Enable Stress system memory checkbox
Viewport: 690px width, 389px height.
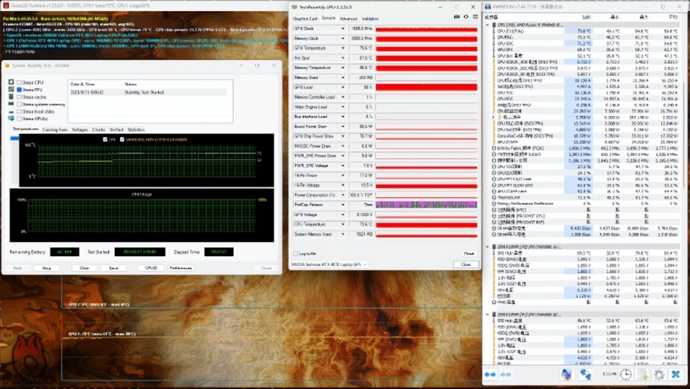(x=19, y=104)
